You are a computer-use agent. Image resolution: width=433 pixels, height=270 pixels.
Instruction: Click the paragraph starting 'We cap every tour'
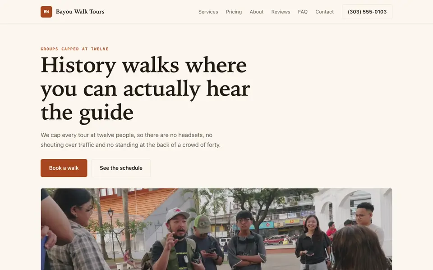[x=131, y=140]
